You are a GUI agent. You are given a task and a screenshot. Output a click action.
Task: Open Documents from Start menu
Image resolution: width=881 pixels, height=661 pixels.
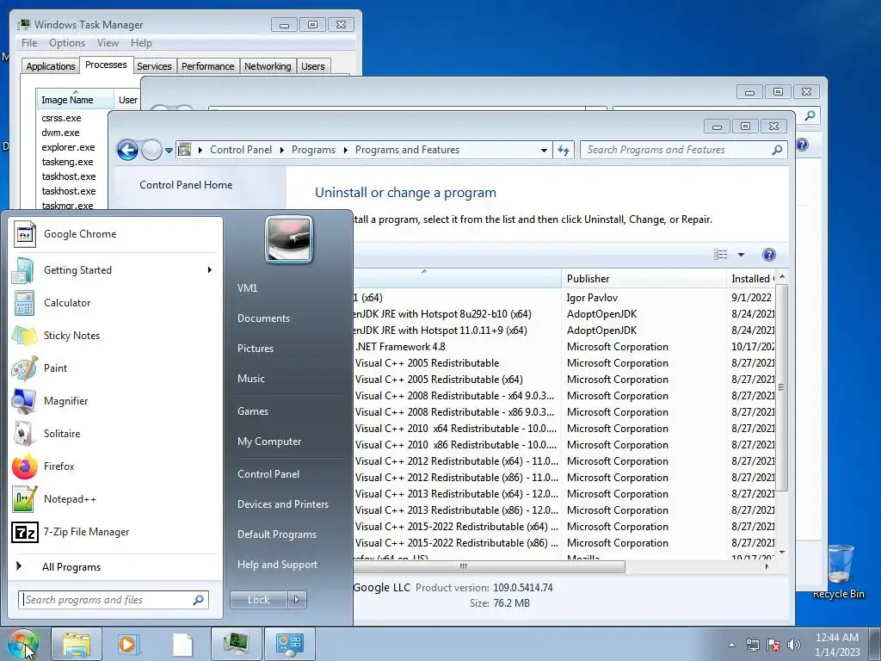click(263, 318)
